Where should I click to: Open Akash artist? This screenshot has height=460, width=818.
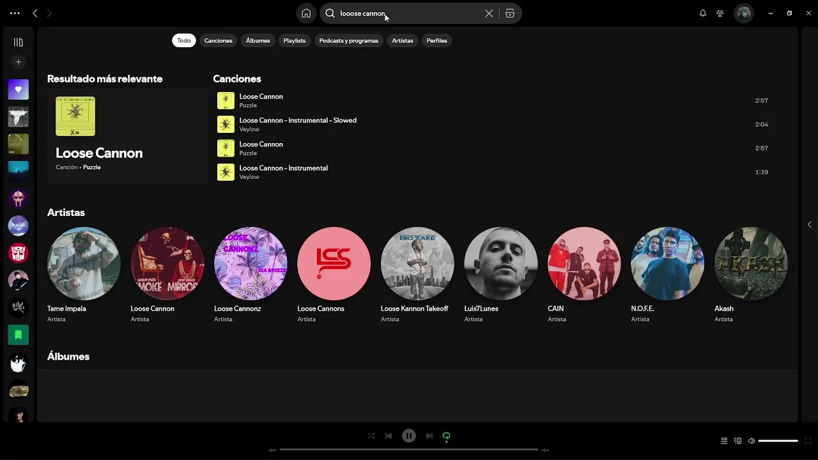click(751, 273)
